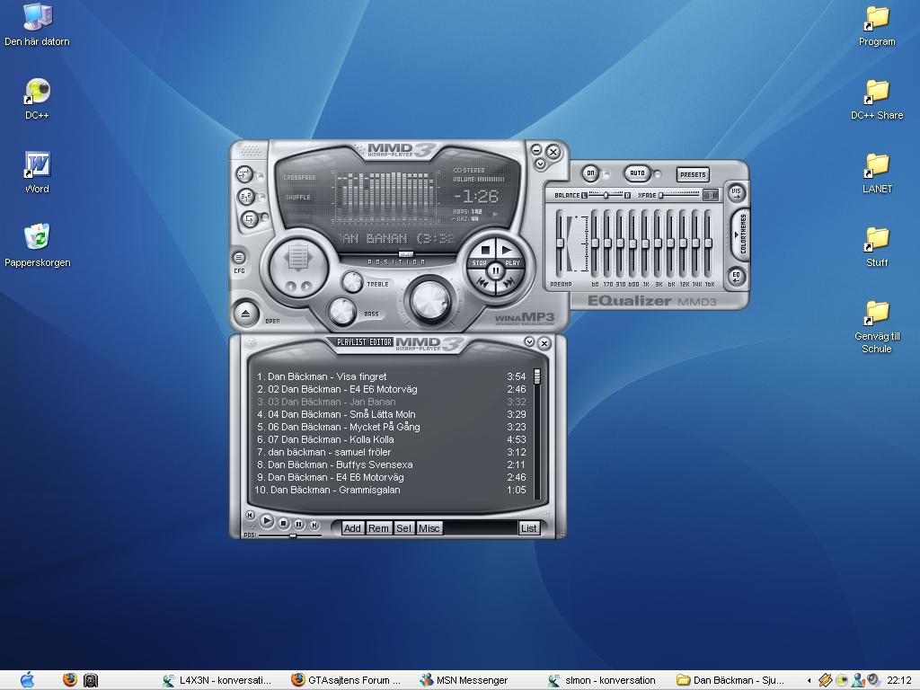Click the BASS knob
The width and height of the screenshot is (920, 690).
pyautogui.click(x=342, y=310)
